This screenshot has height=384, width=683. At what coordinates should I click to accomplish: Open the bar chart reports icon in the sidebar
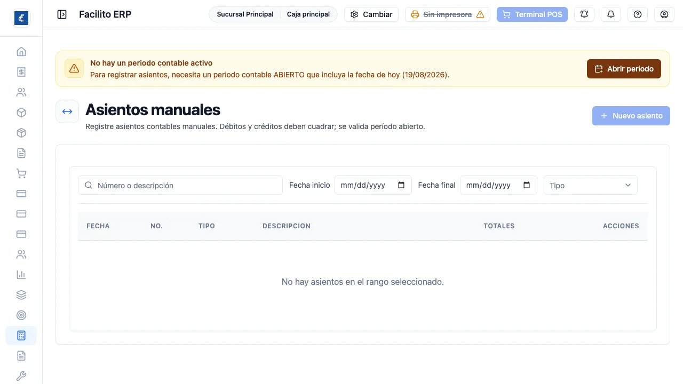pyautogui.click(x=21, y=275)
